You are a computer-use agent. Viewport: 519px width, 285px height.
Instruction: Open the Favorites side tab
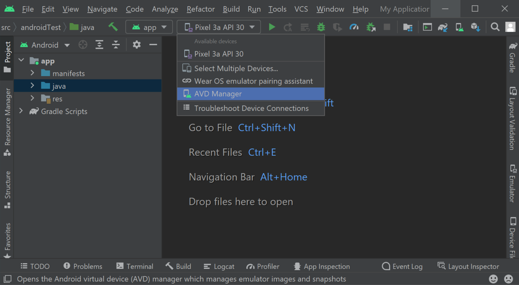click(7, 240)
